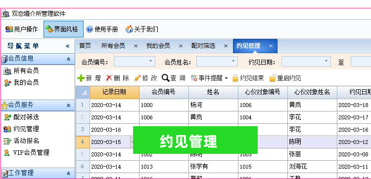The height and width of the screenshot is (179, 371).
Task: Sort by 心仪对象姓名 column header
Action: tap(312, 92)
